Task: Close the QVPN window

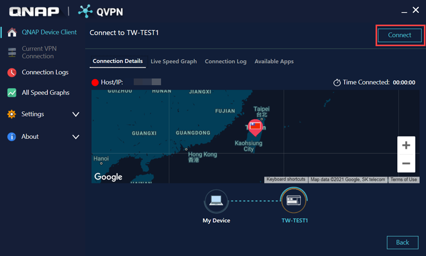Action: coord(416,10)
